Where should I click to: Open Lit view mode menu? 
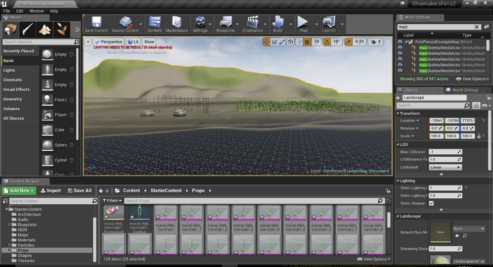tap(133, 41)
